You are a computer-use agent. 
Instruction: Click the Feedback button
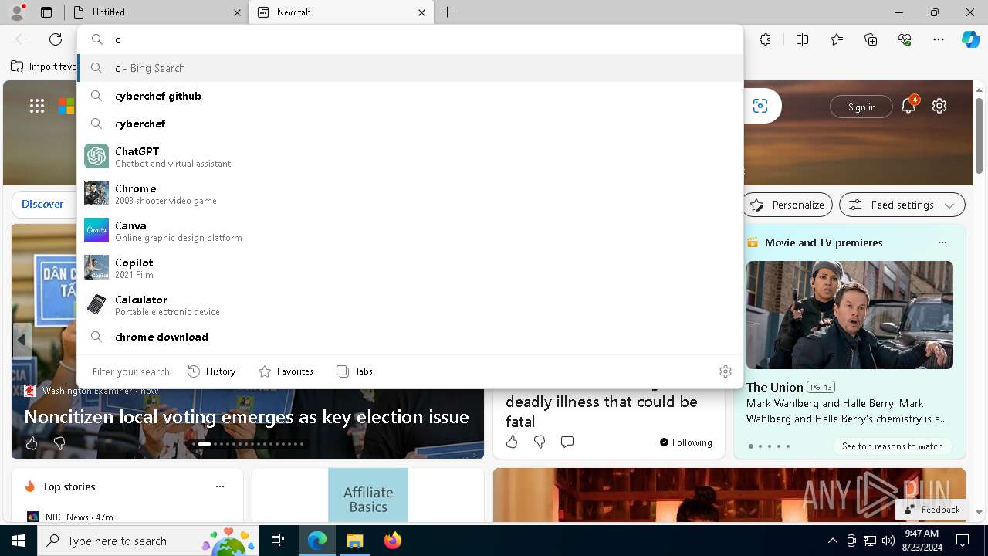point(932,510)
